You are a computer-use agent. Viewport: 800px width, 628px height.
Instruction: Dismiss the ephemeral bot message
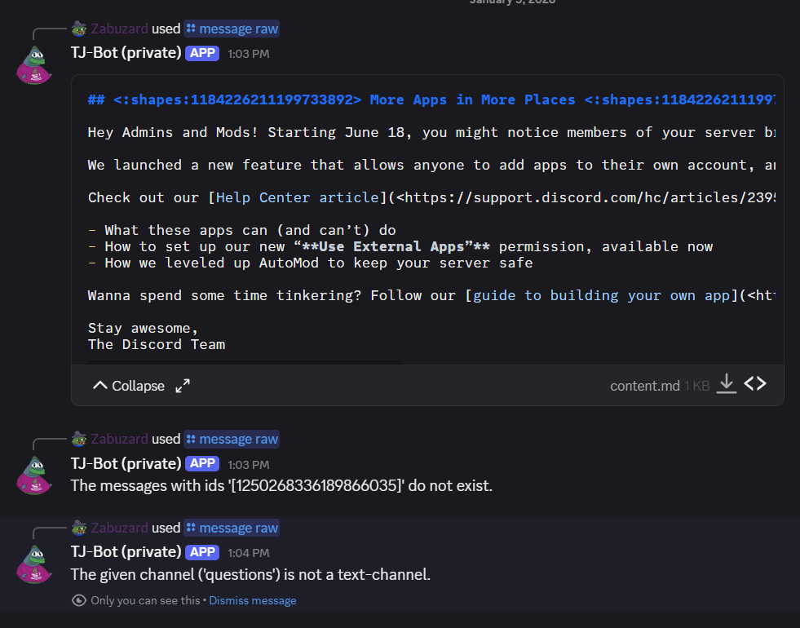253,600
